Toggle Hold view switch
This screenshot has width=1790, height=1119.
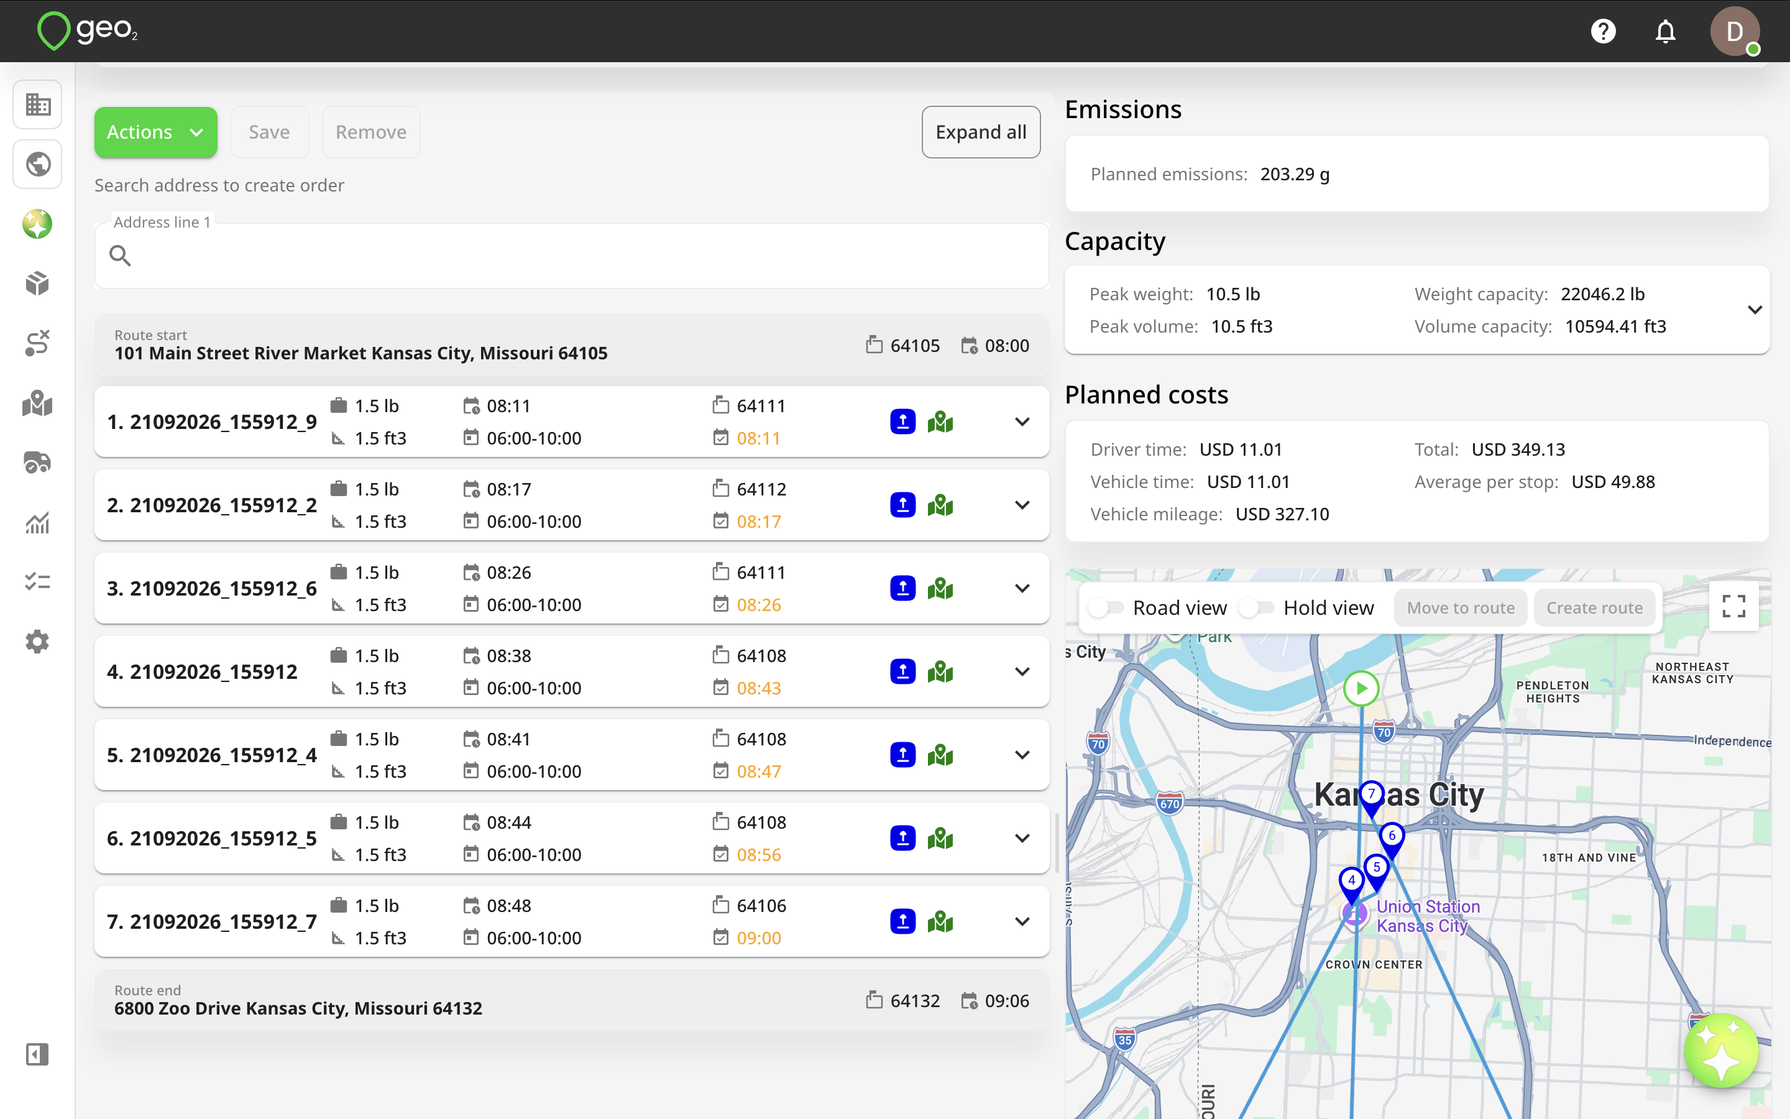[x=1257, y=607]
